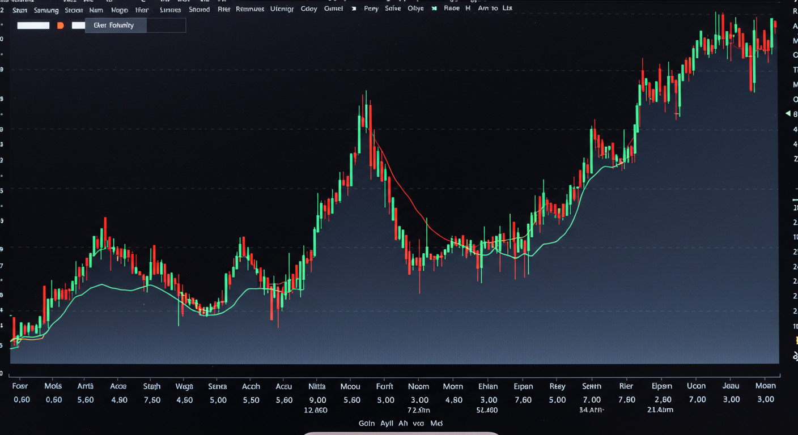798x435 pixels.
Task: Click the Acoh axis label
Action: tap(251, 386)
